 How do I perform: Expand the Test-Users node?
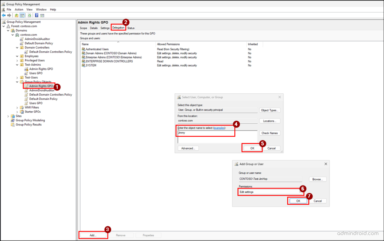pyautogui.click(x=17, y=78)
